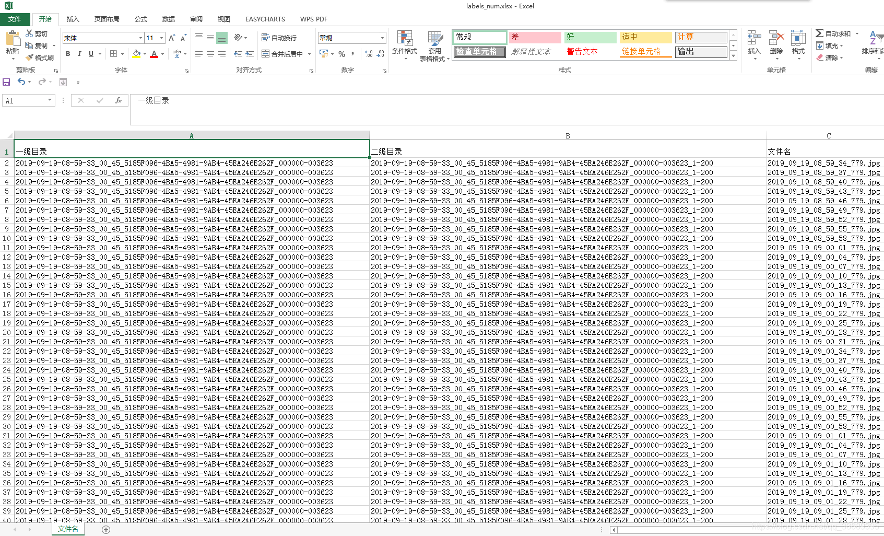The height and width of the screenshot is (536, 884).
Task: Open the File (文件) tab
Action: (x=15, y=19)
